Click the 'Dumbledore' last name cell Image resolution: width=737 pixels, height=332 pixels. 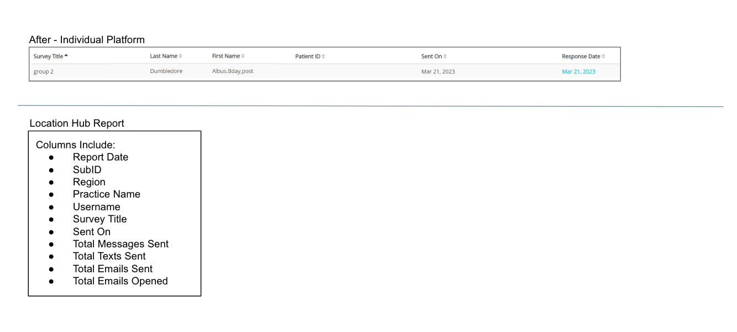pos(166,71)
